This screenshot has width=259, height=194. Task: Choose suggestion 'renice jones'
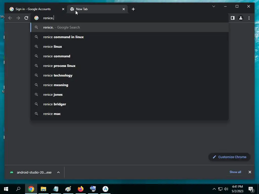tap(129, 94)
